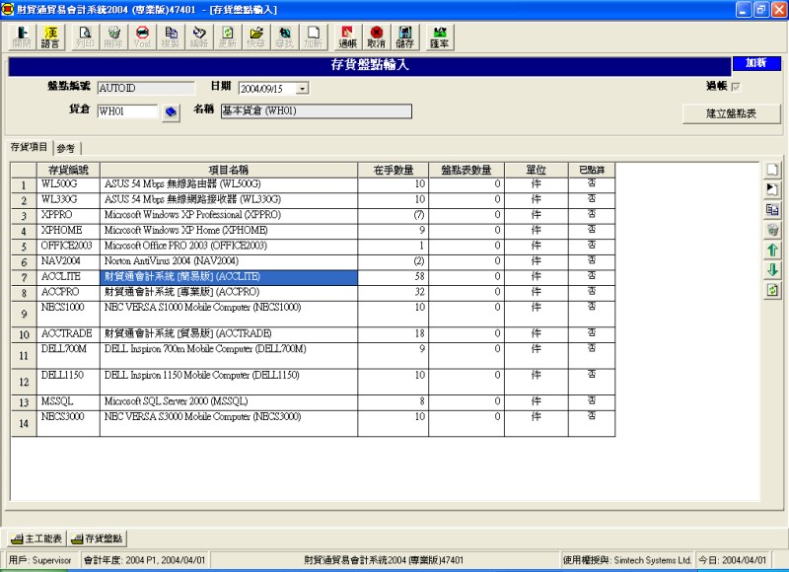This screenshot has width=789, height=572.
Task: Click the 盤點表數量 column header
Action: (466, 170)
